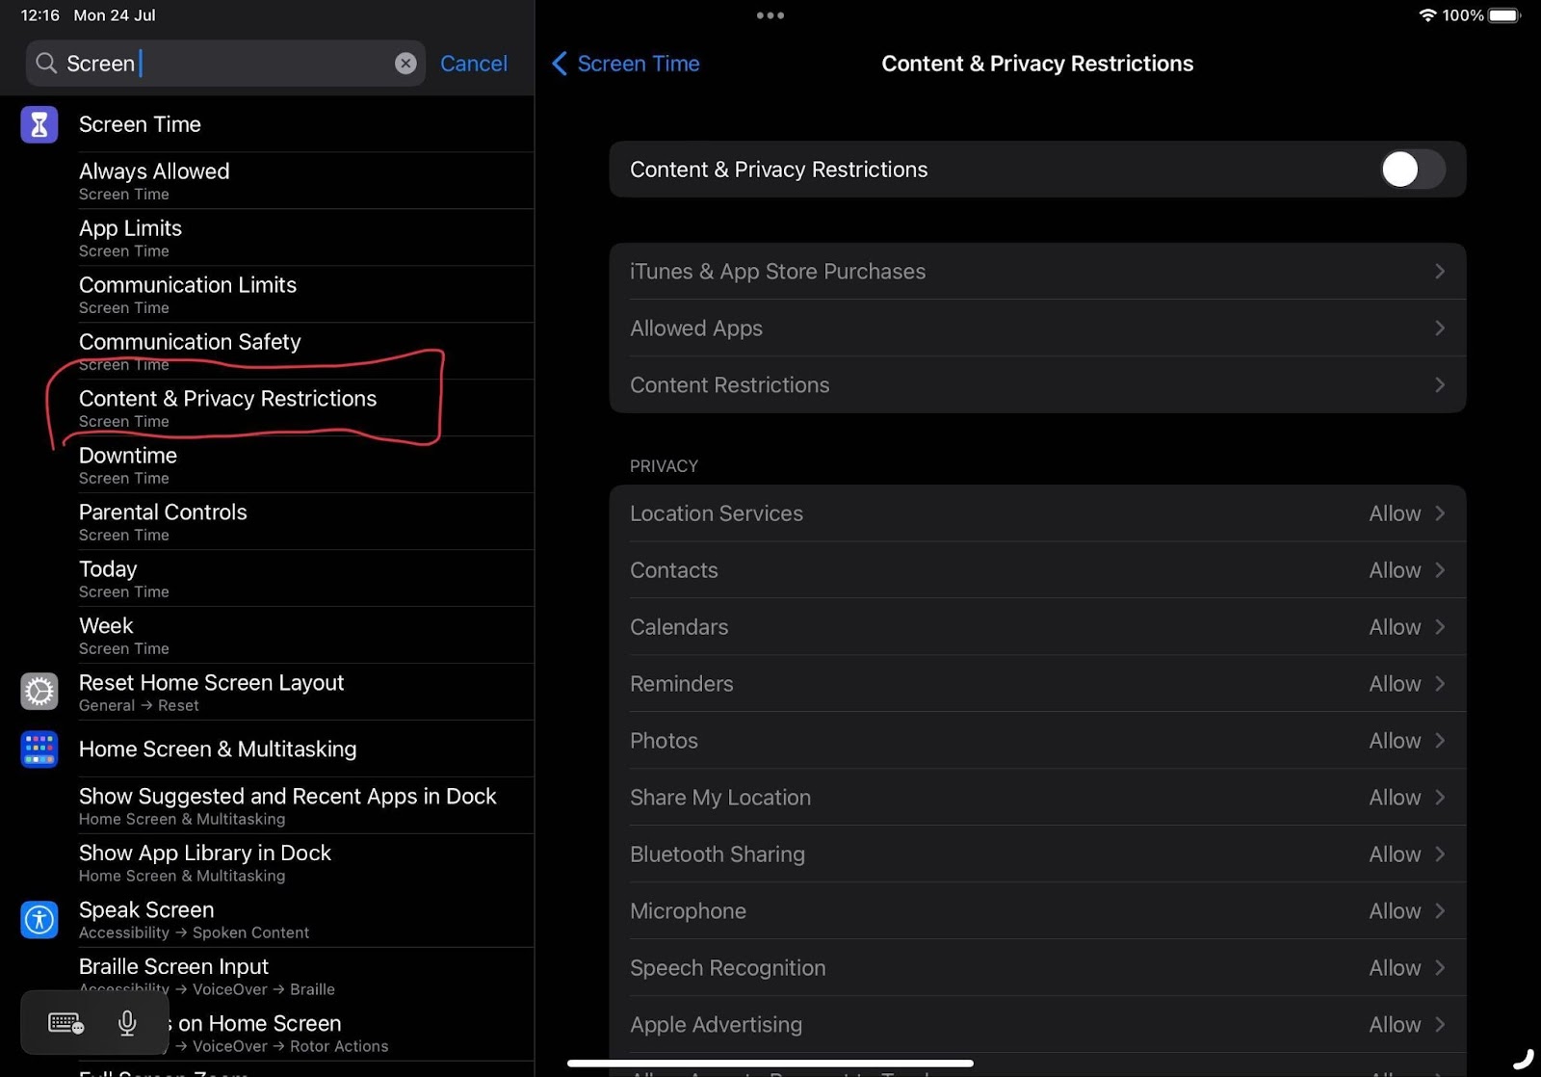Screen dimensions: 1541x1077
Task: Open Show App Library in Dock result
Action: (x=267, y=863)
